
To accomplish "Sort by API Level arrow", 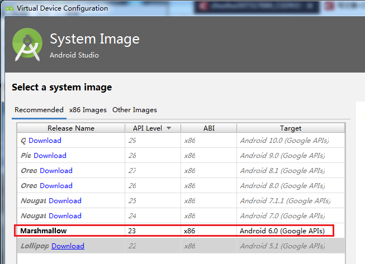I will coord(169,128).
